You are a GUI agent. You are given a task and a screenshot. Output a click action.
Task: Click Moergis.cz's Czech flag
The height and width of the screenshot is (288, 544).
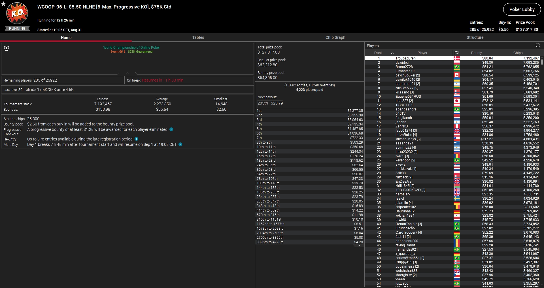456,275
